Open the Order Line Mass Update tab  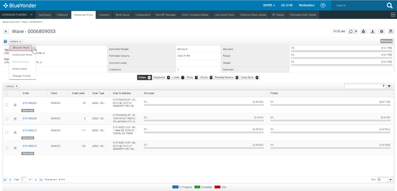[195, 15]
